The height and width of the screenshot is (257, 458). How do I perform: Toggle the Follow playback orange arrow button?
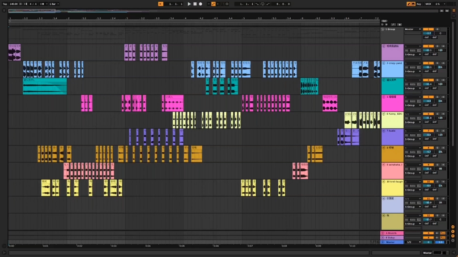tap(161, 4)
